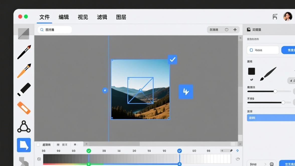Select the triangle node path tool
This screenshot has height=166, width=295.
coord(24,126)
